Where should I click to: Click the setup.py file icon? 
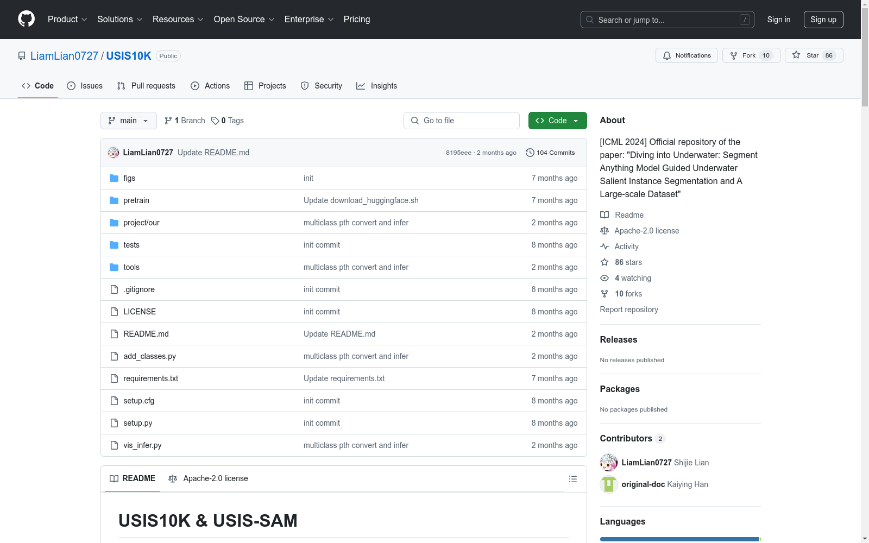pyautogui.click(x=114, y=423)
